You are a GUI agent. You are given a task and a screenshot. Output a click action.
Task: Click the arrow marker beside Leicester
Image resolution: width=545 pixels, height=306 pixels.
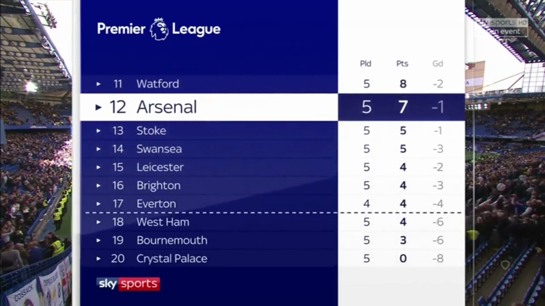coord(98,167)
